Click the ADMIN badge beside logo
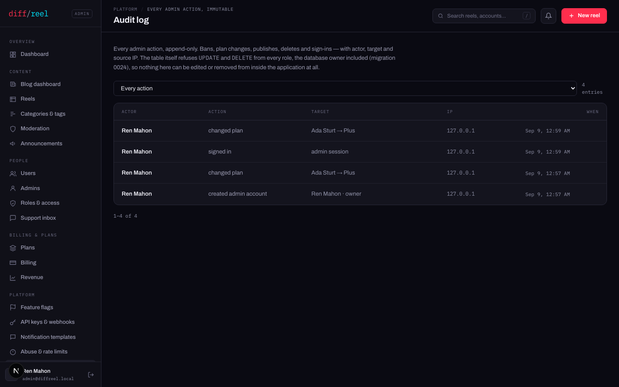This screenshot has width=619, height=387. 82,14
